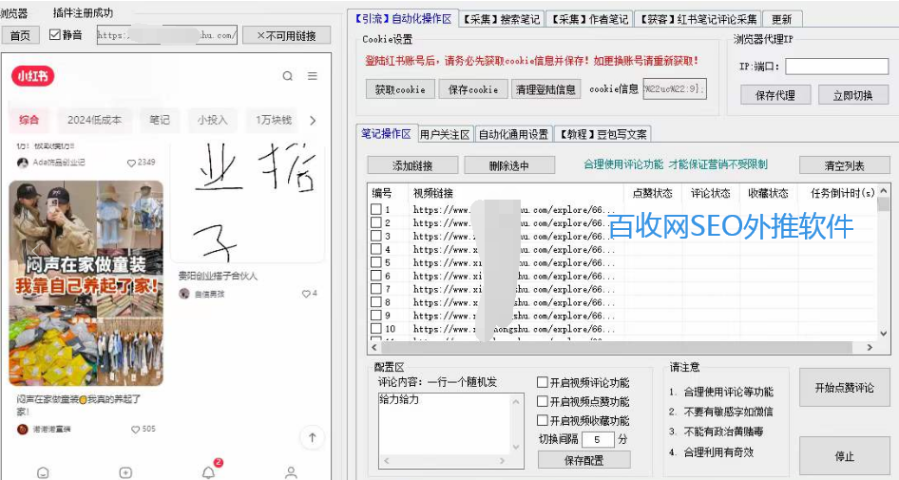The height and width of the screenshot is (480, 899).
Task: Open the search magnifier icon
Action: [288, 76]
